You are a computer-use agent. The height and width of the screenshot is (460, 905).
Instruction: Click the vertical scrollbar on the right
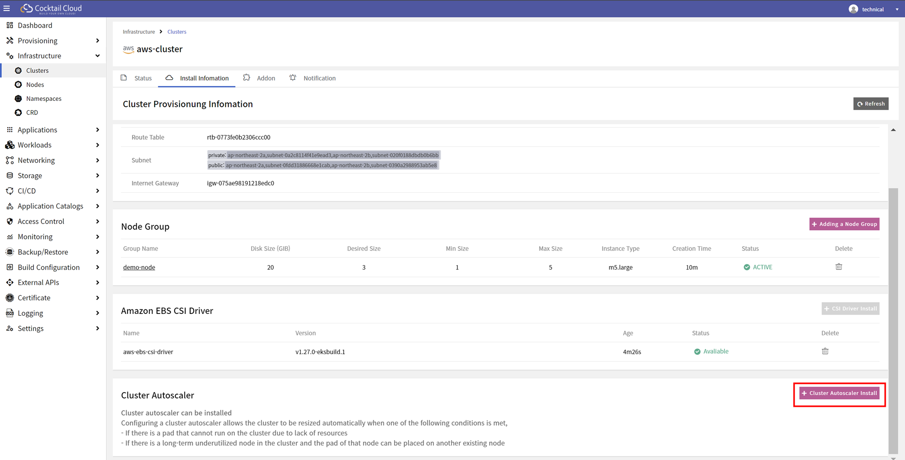click(x=893, y=317)
